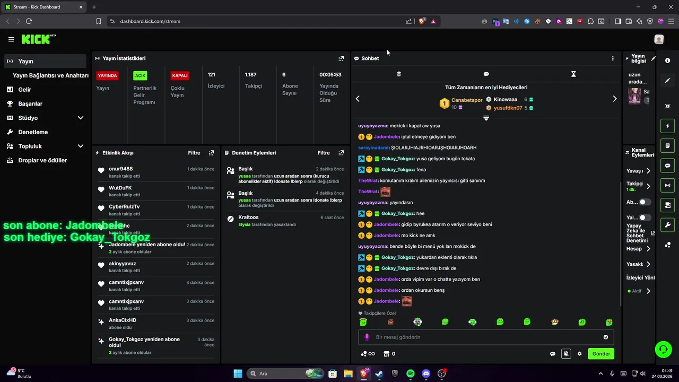Pop out the Denetim Eylemleri panel
Viewport: 679px width, 382px height.
click(341, 153)
